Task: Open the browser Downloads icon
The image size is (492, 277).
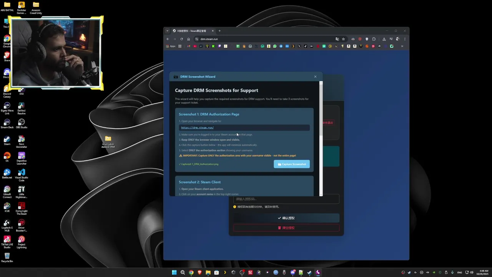Action: [x=384, y=39]
